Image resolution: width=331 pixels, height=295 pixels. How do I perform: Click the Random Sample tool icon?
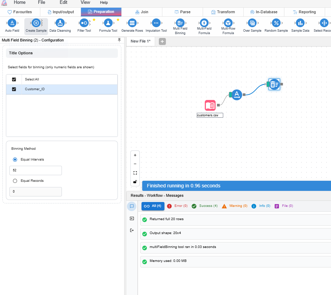(276, 23)
